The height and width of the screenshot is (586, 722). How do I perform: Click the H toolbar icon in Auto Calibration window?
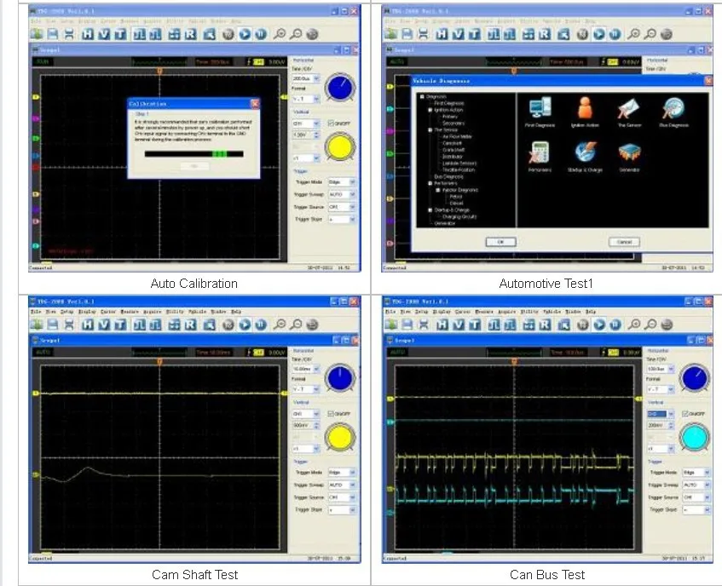click(x=88, y=34)
